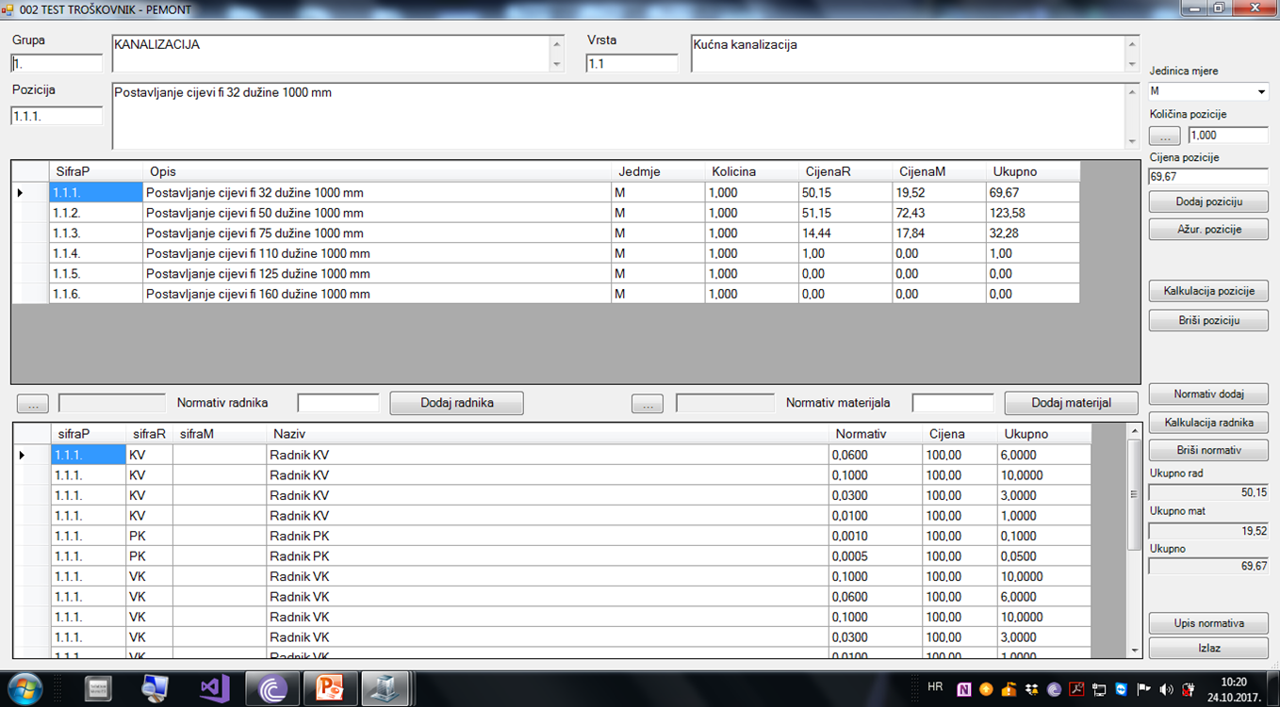
Task: Click the Izlaz button to exit
Action: pos(1208,649)
